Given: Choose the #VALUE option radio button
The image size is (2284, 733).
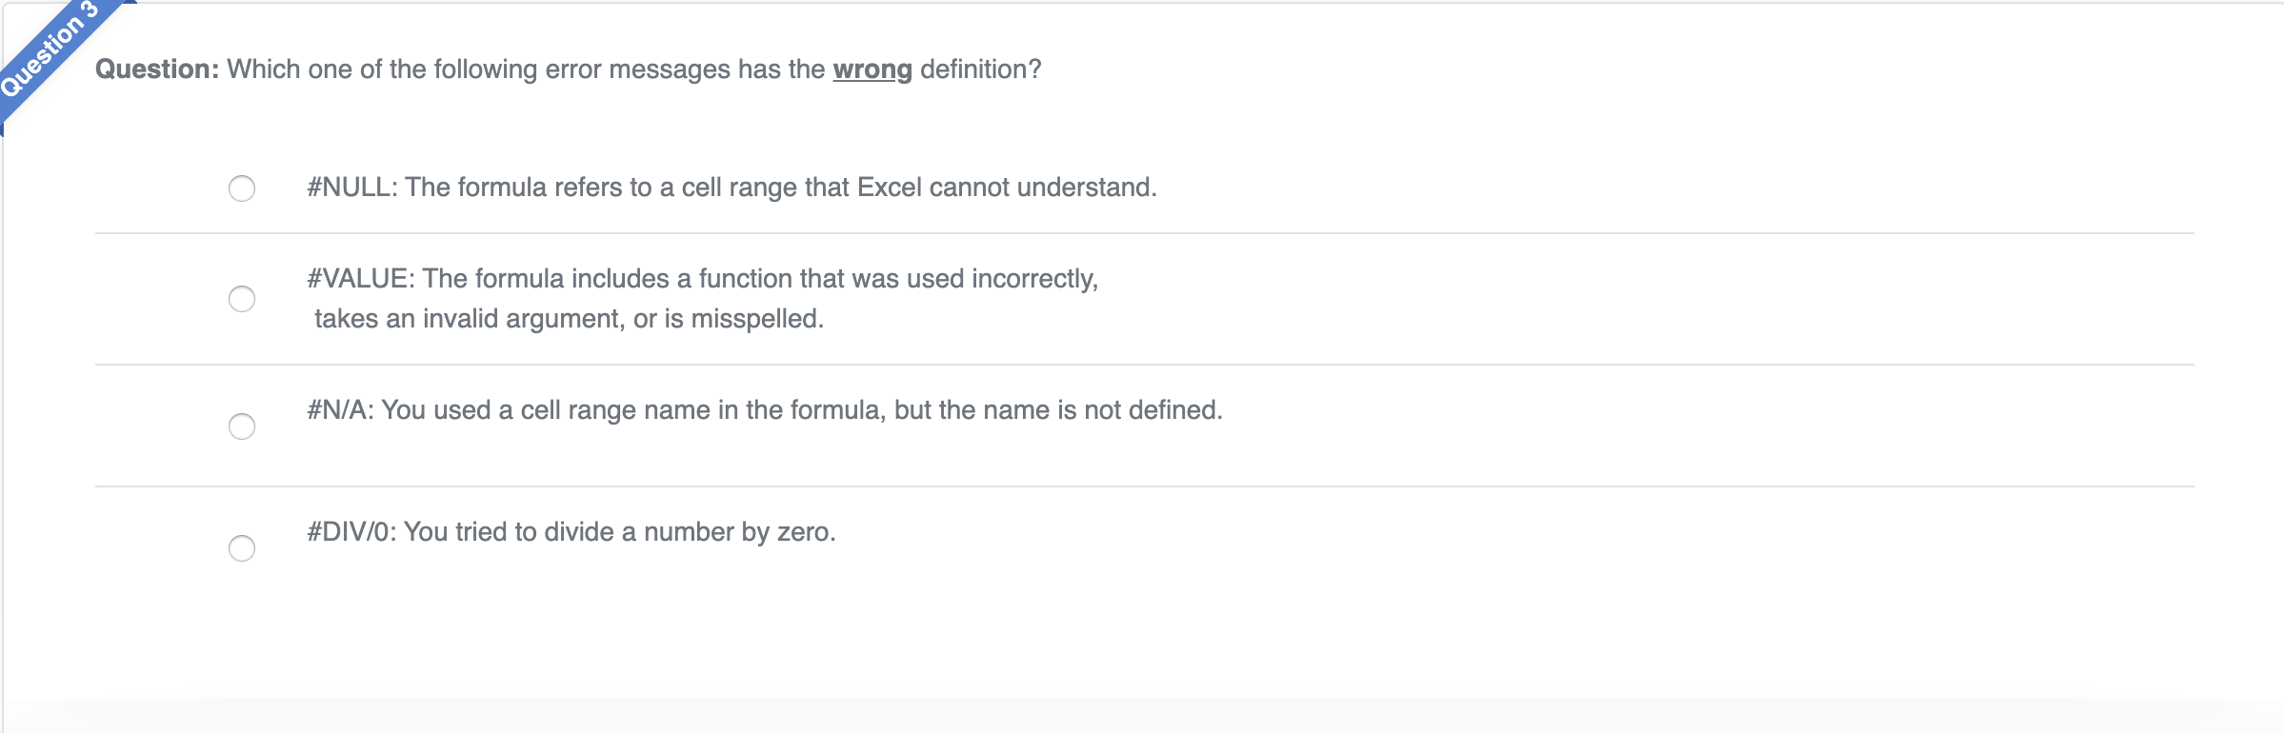Looking at the screenshot, I should [x=242, y=299].
